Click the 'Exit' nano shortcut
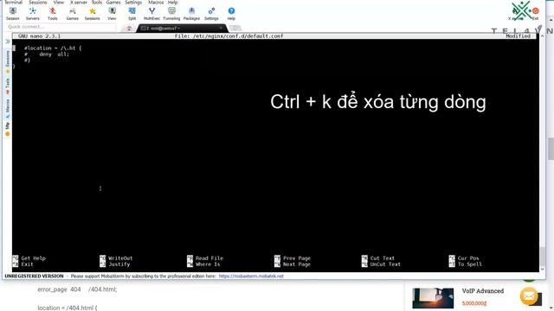This screenshot has height=311, width=554. point(23,264)
